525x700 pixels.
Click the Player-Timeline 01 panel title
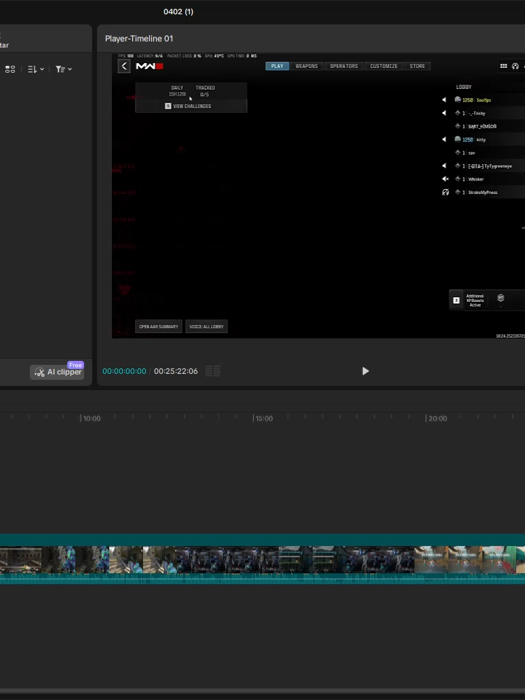click(139, 39)
